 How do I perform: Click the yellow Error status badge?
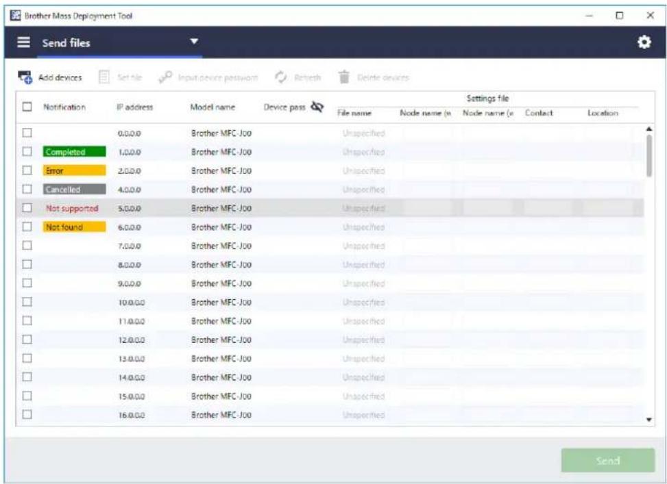point(74,170)
